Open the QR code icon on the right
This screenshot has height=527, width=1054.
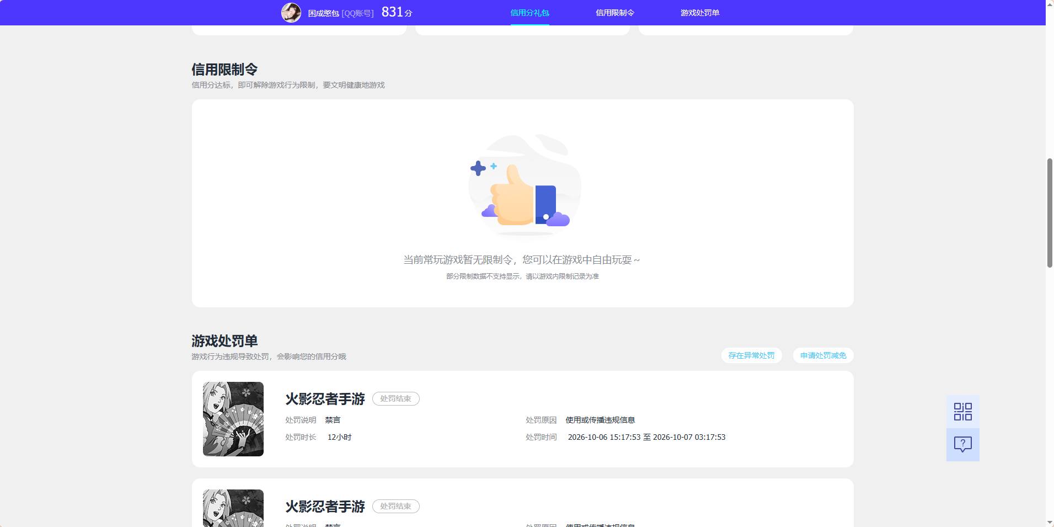click(x=962, y=412)
